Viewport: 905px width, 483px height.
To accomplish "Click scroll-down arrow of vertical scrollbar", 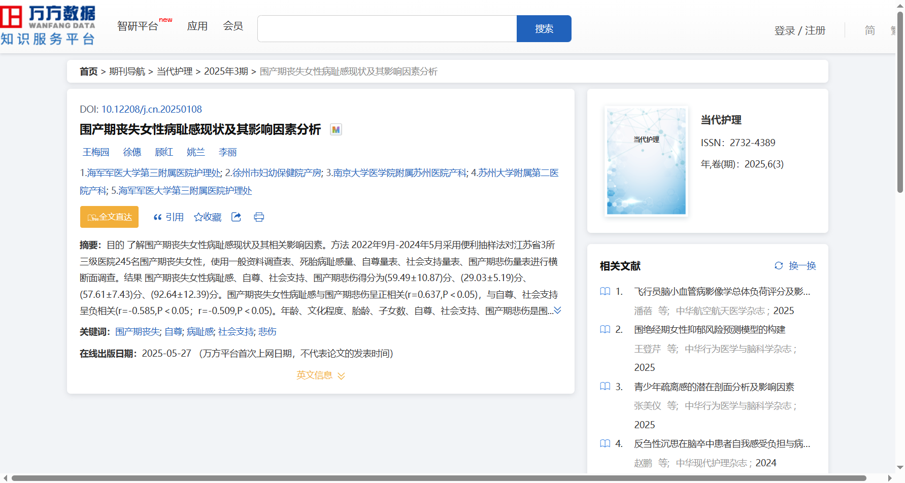I will click(900, 468).
